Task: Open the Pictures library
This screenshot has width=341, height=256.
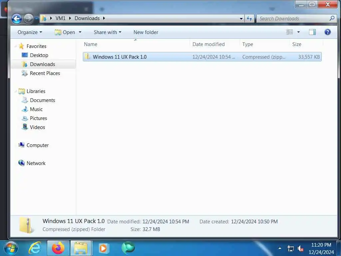Action: tap(38, 118)
